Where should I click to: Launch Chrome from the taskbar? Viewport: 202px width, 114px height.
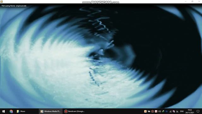coord(11,111)
